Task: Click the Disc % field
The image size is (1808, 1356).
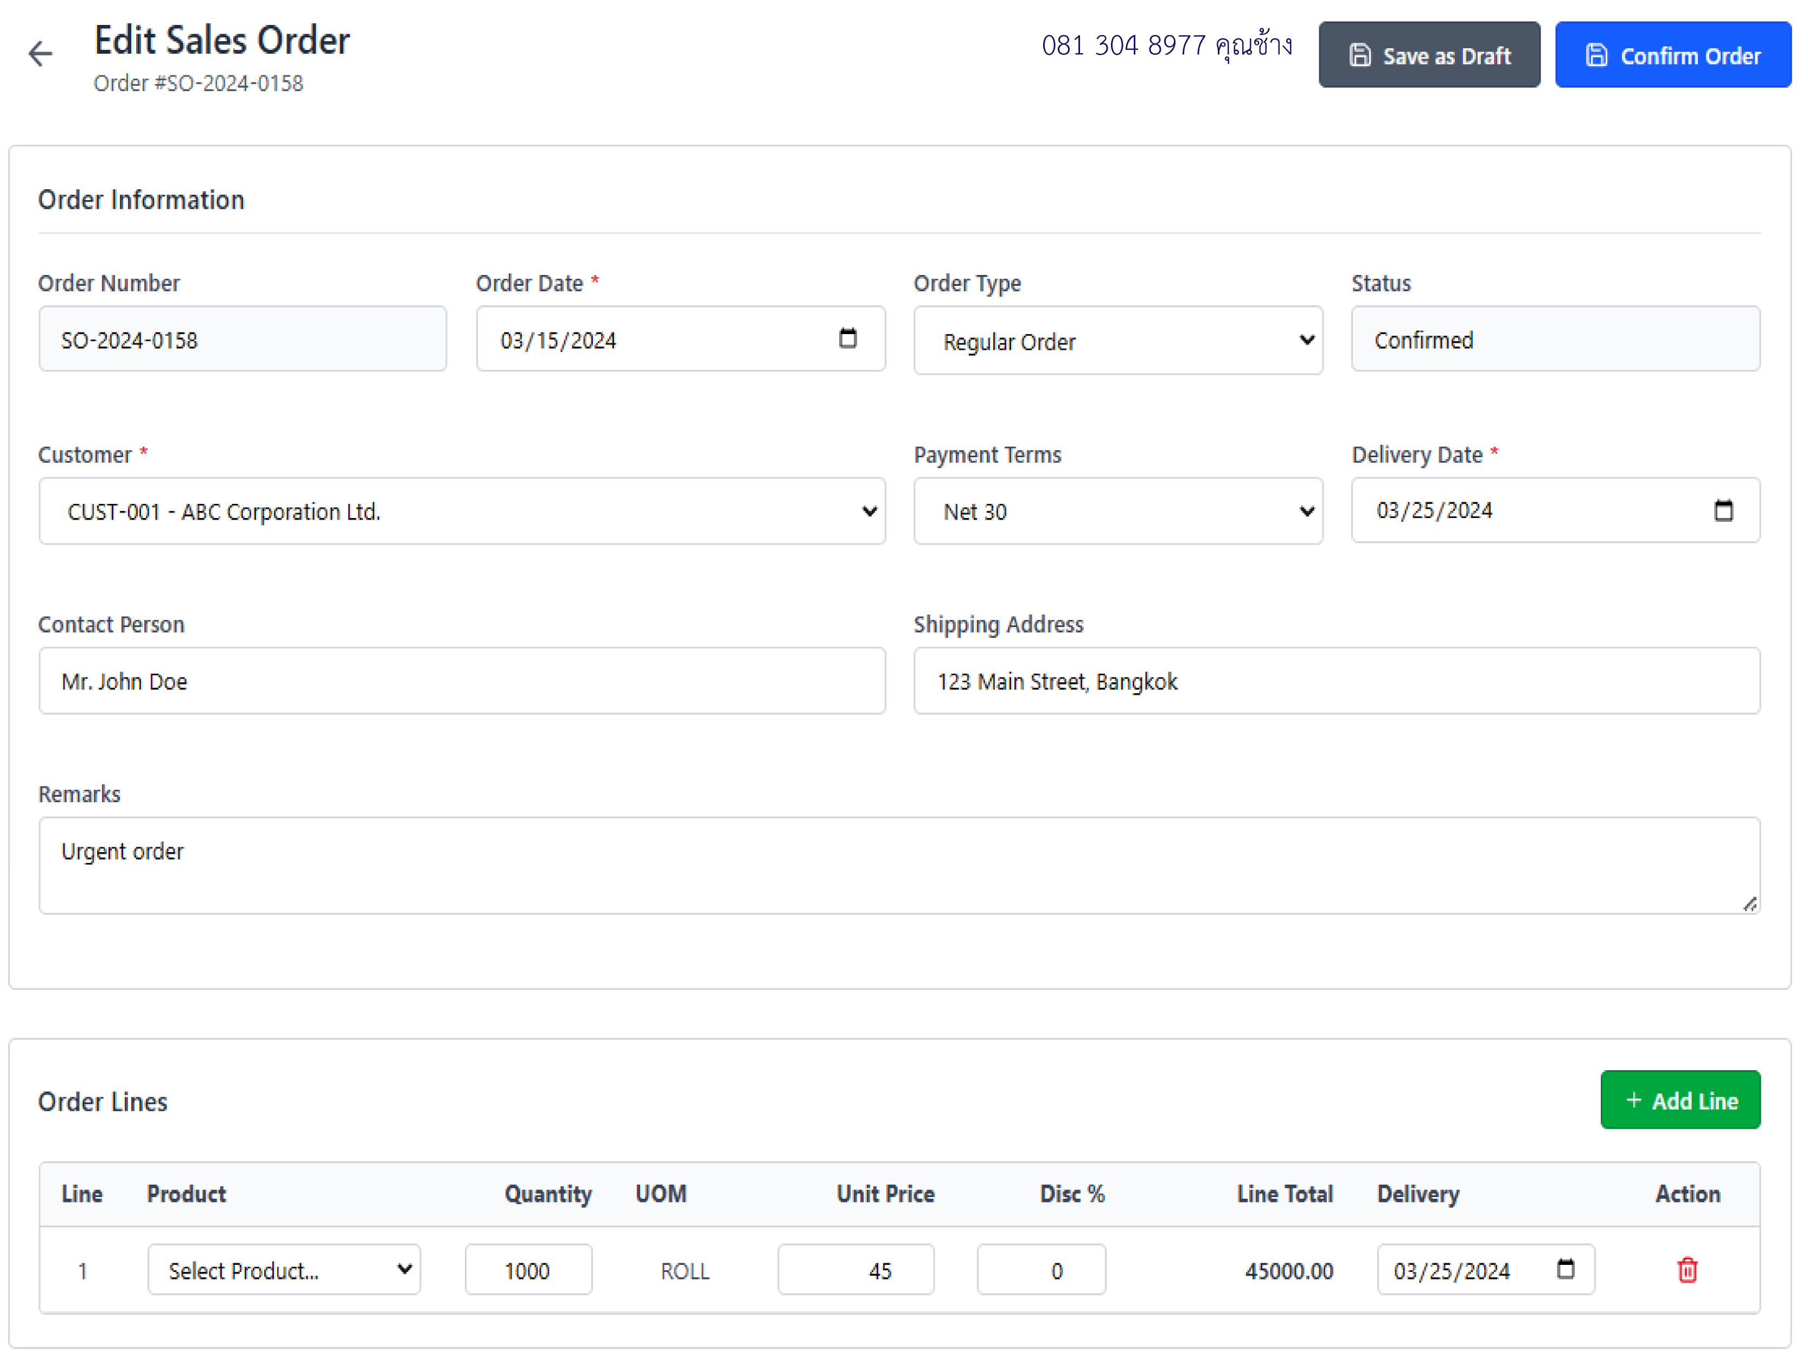Action: point(1040,1269)
